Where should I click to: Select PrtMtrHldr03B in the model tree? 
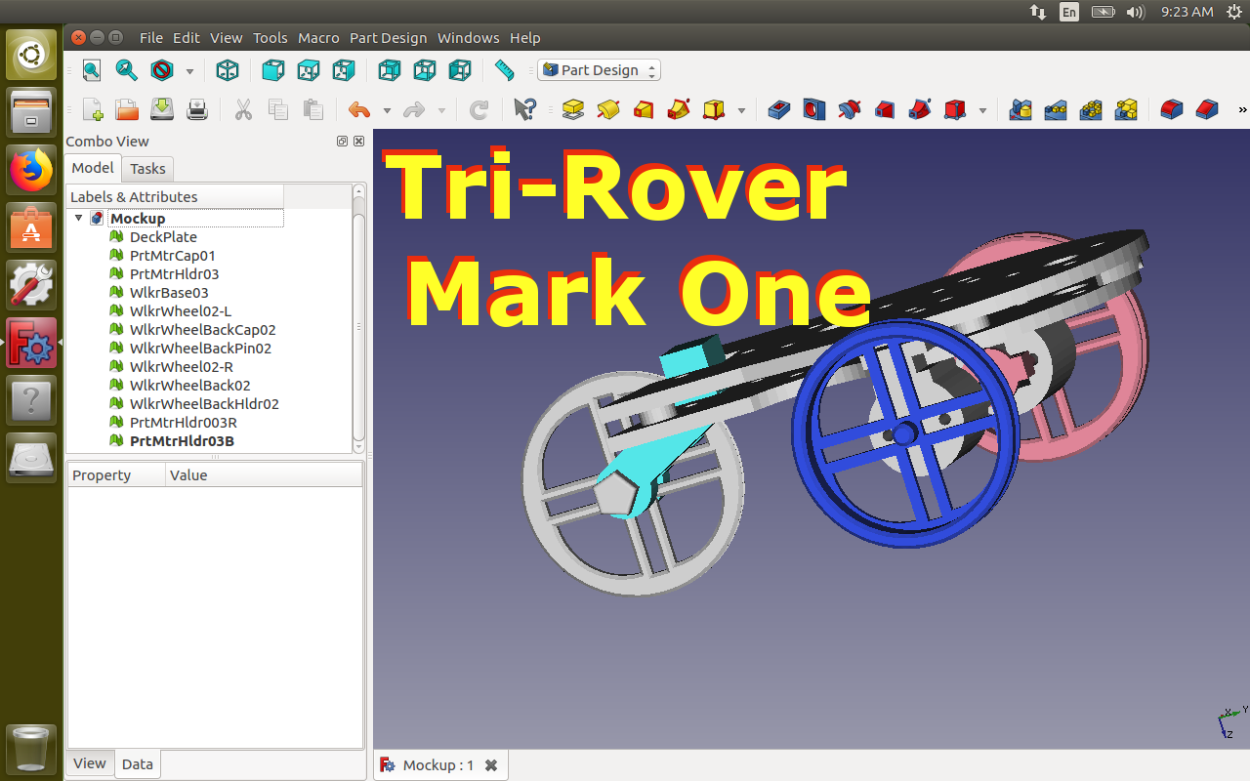point(182,441)
